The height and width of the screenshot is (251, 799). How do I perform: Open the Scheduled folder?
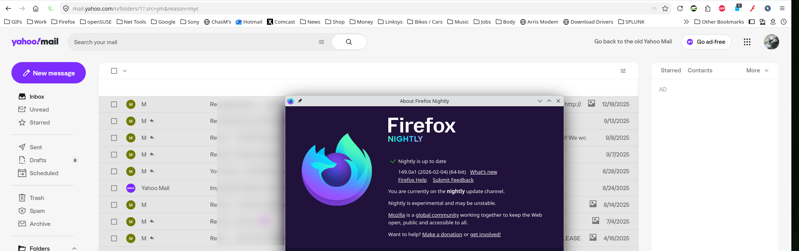(38, 173)
